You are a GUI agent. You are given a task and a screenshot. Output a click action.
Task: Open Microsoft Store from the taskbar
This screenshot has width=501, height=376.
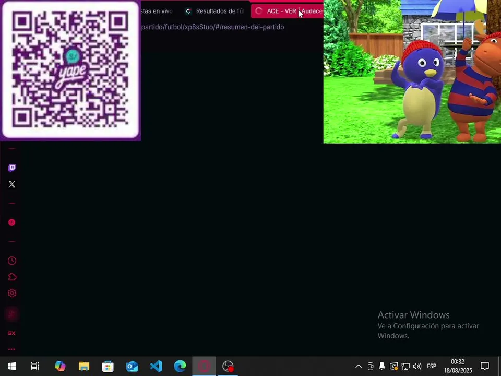pos(108,366)
